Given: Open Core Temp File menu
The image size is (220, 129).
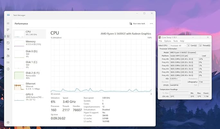Looking at the screenshot, I should point(160,41).
